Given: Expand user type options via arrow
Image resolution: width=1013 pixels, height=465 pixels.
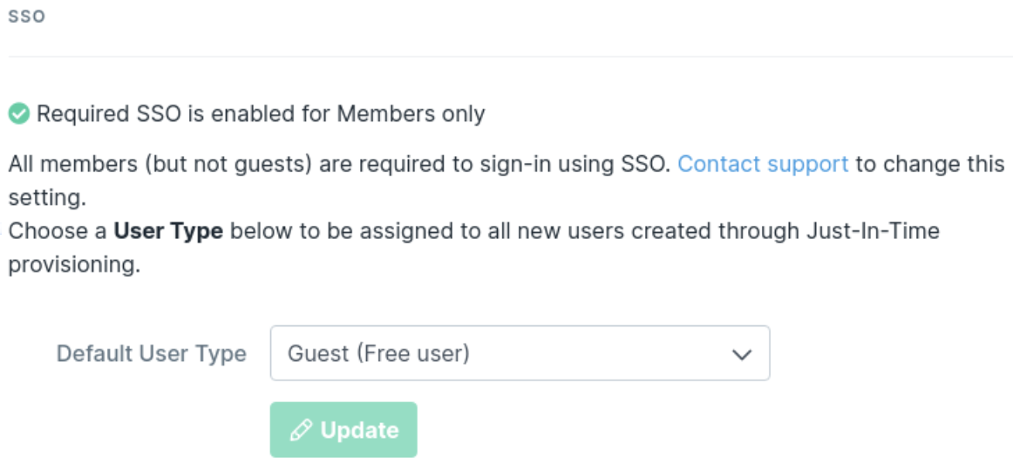Looking at the screenshot, I should coord(742,353).
